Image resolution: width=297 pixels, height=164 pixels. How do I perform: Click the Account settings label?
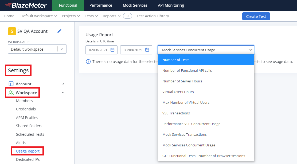coord(24,84)
